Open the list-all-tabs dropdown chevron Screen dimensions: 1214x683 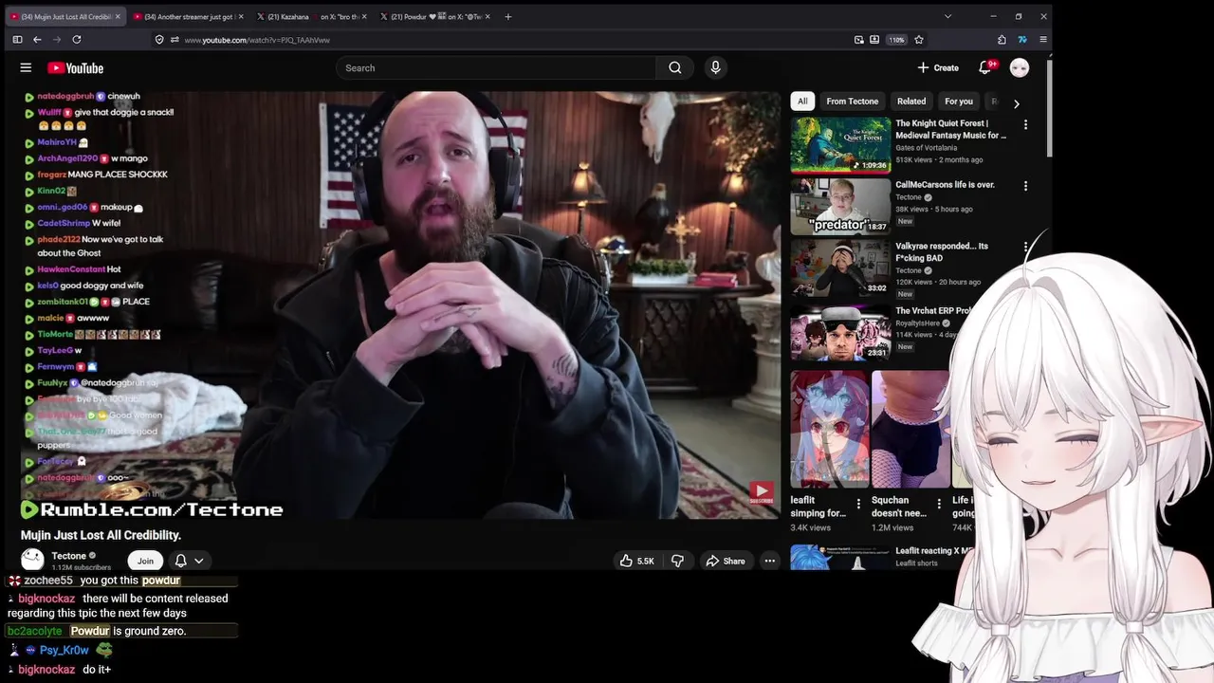pos(947,16)
